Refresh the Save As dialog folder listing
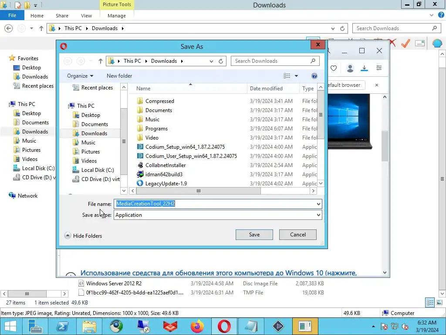The width and height of the screenshot is (446, 335). [221, 61]
